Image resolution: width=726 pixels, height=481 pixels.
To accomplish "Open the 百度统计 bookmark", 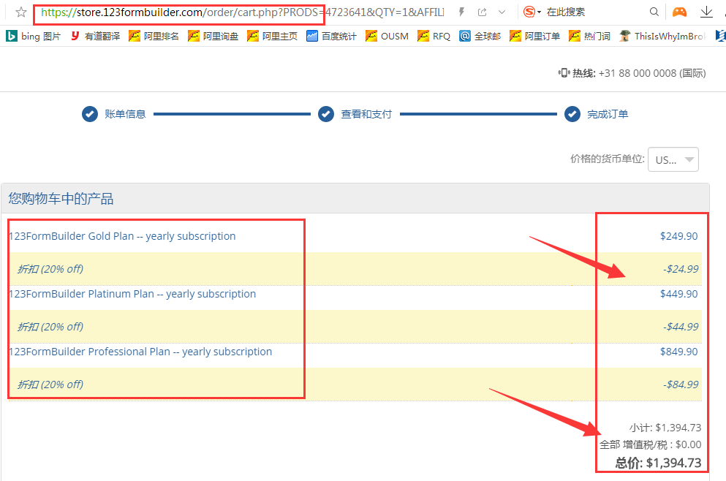I will [331, 36].
